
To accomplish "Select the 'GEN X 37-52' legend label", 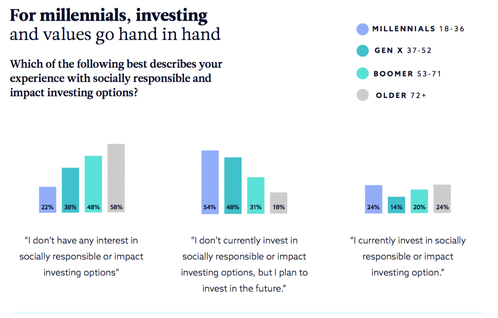I will click(x=403, y=51).
